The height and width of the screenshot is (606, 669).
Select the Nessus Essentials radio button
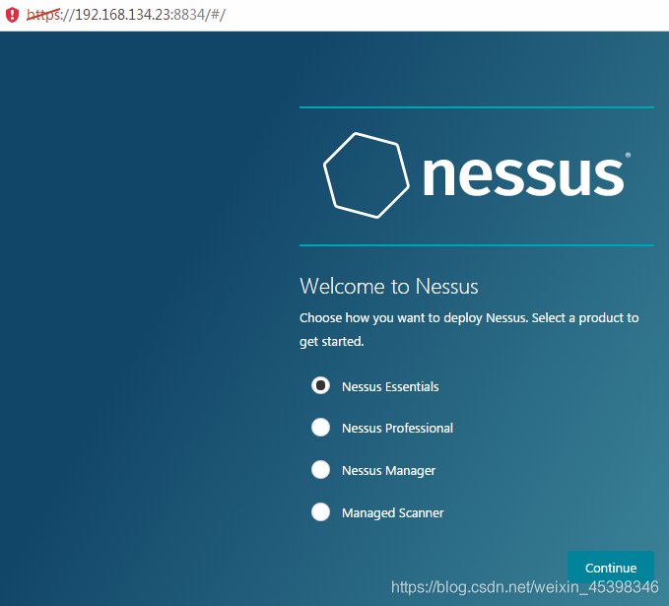click(x=320, y=386)
